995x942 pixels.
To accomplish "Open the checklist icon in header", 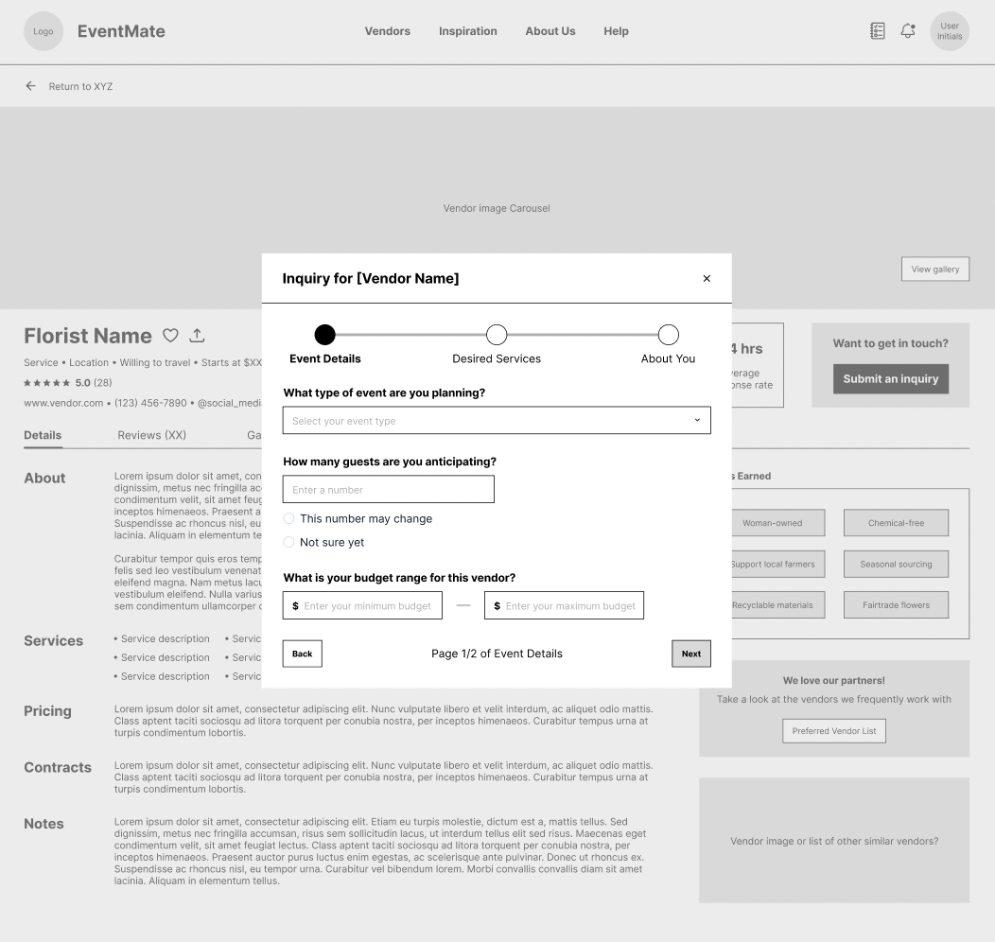I will coord(877,30).
